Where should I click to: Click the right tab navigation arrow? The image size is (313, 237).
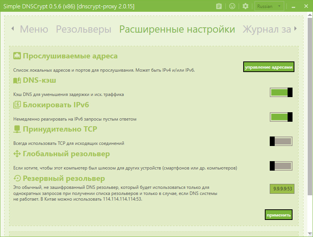coord(296,29)
